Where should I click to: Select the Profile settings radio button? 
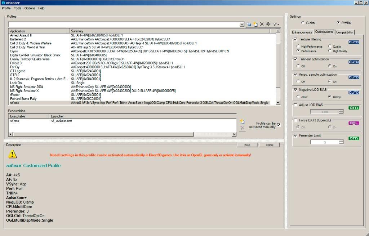[338, 23]
